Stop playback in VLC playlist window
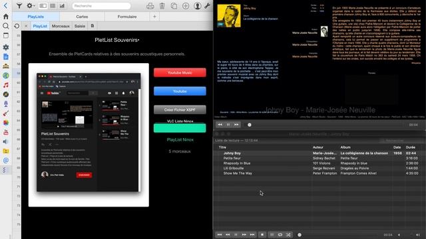The width and height of the screenshot is (426, 239). click(262, 234)
